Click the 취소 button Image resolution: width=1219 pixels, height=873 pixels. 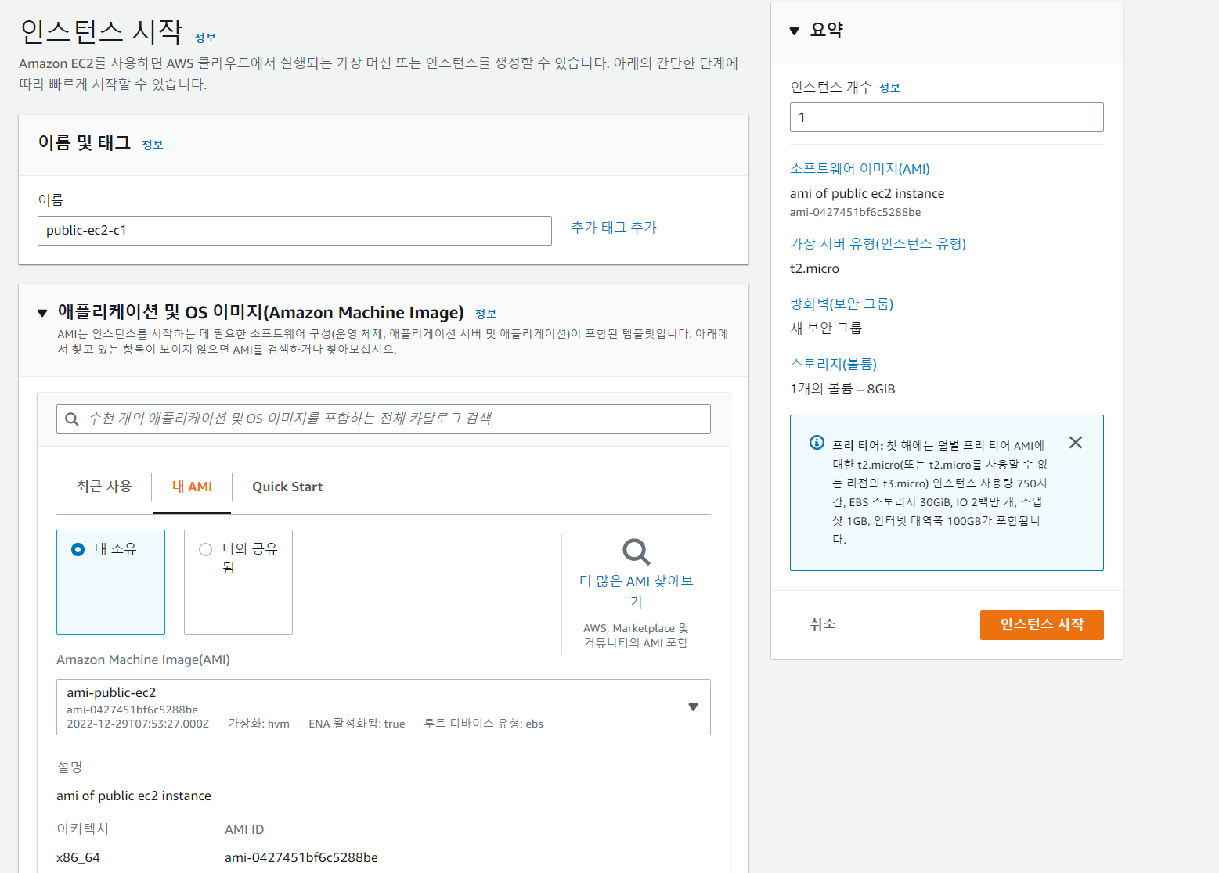click(822, 624)
